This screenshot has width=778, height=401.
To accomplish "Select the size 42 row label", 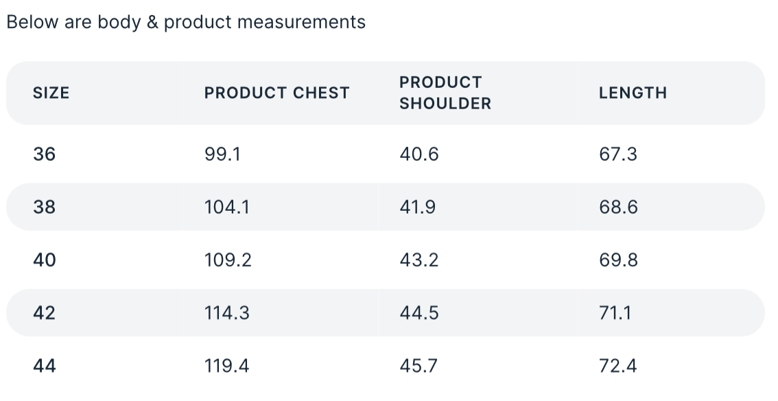I will (x=45, y=312).
